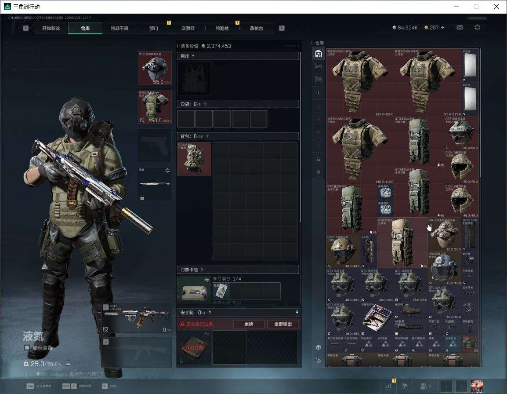
Task: Select the GN night-vision helmet in warehouse
Action: coord(445,234)
